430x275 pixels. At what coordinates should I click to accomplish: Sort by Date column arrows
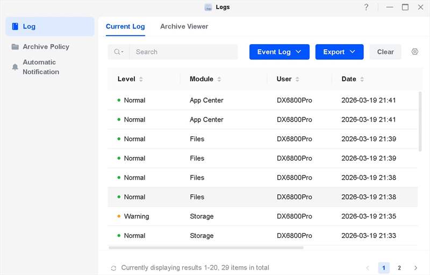point(362,79)
